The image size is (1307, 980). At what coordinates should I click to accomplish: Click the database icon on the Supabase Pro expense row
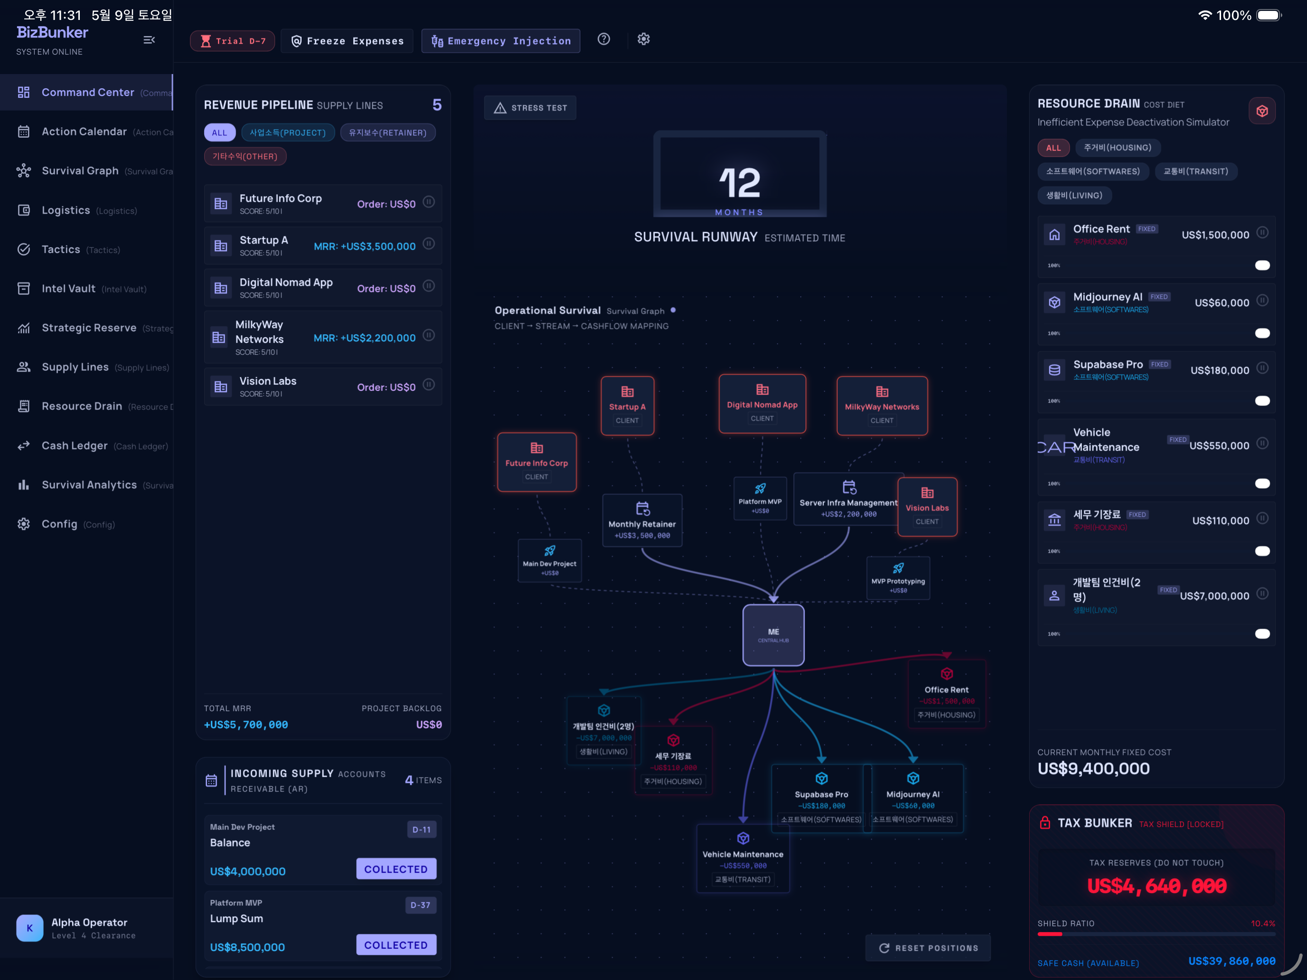click(x=1054, y=370)
